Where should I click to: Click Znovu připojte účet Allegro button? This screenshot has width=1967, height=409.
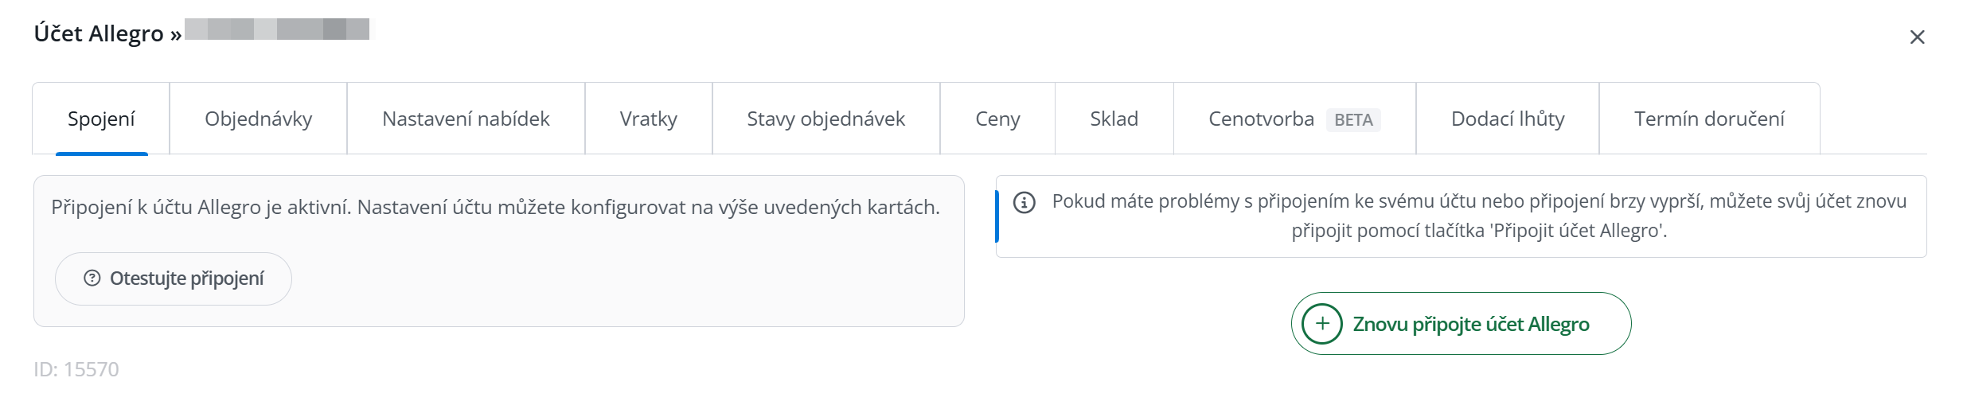1462,324
